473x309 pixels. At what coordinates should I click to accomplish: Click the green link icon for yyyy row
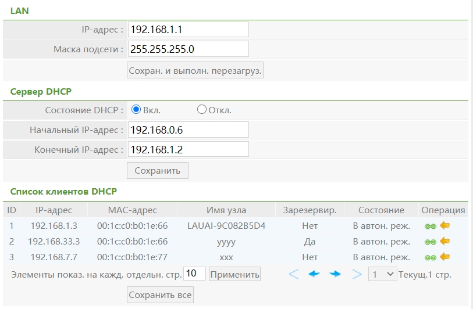[x=430, y=242]
